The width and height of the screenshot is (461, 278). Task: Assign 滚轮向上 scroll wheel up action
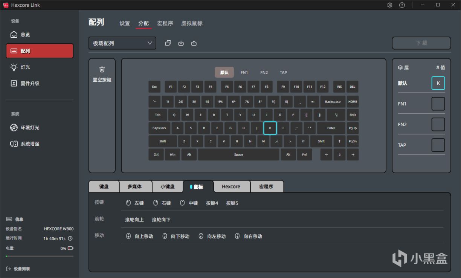(x=134, y=219)
